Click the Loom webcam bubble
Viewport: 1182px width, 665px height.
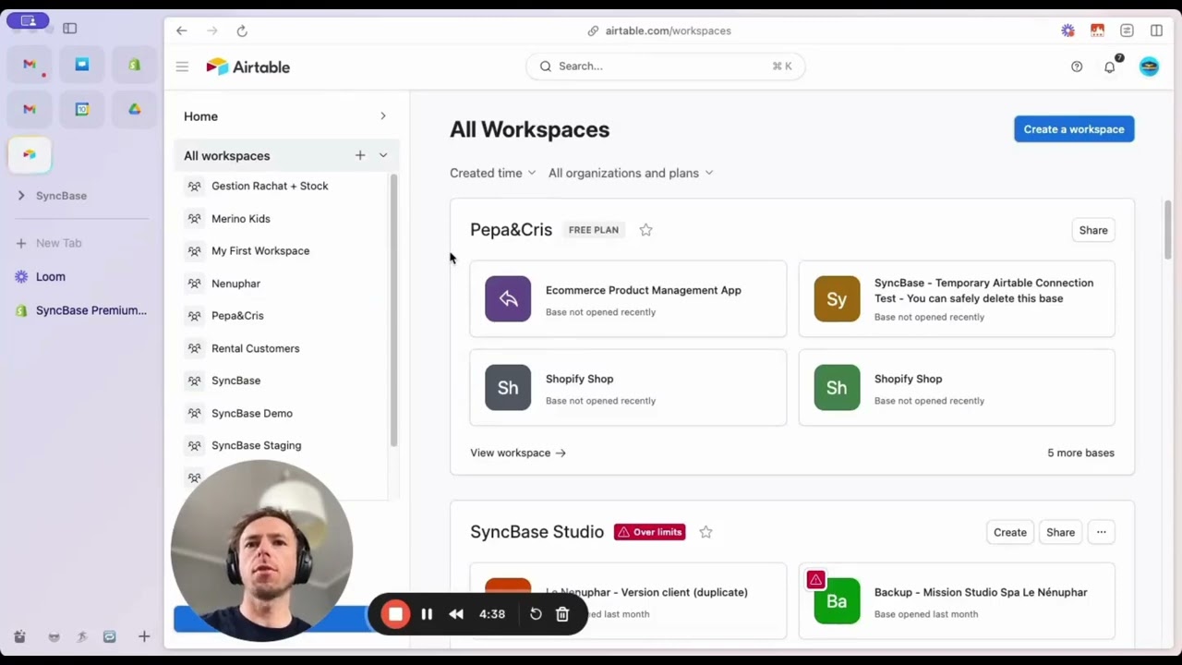(262, 550)
